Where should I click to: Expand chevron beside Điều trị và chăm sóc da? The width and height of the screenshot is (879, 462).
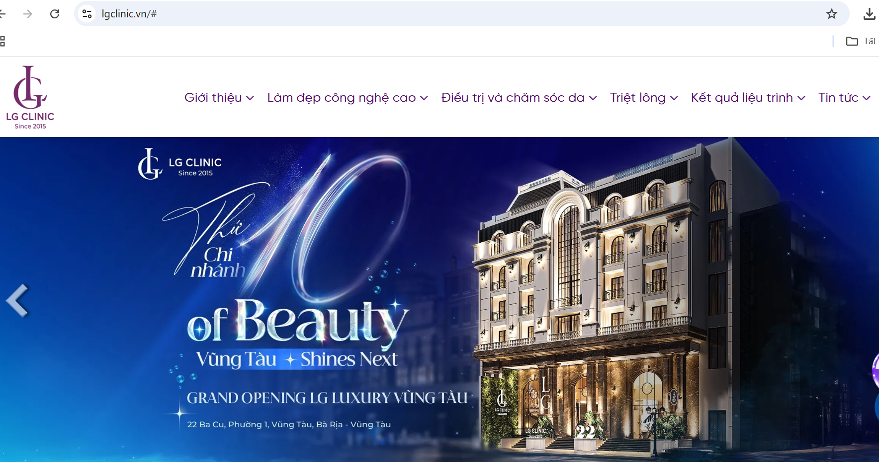[593, 98]
